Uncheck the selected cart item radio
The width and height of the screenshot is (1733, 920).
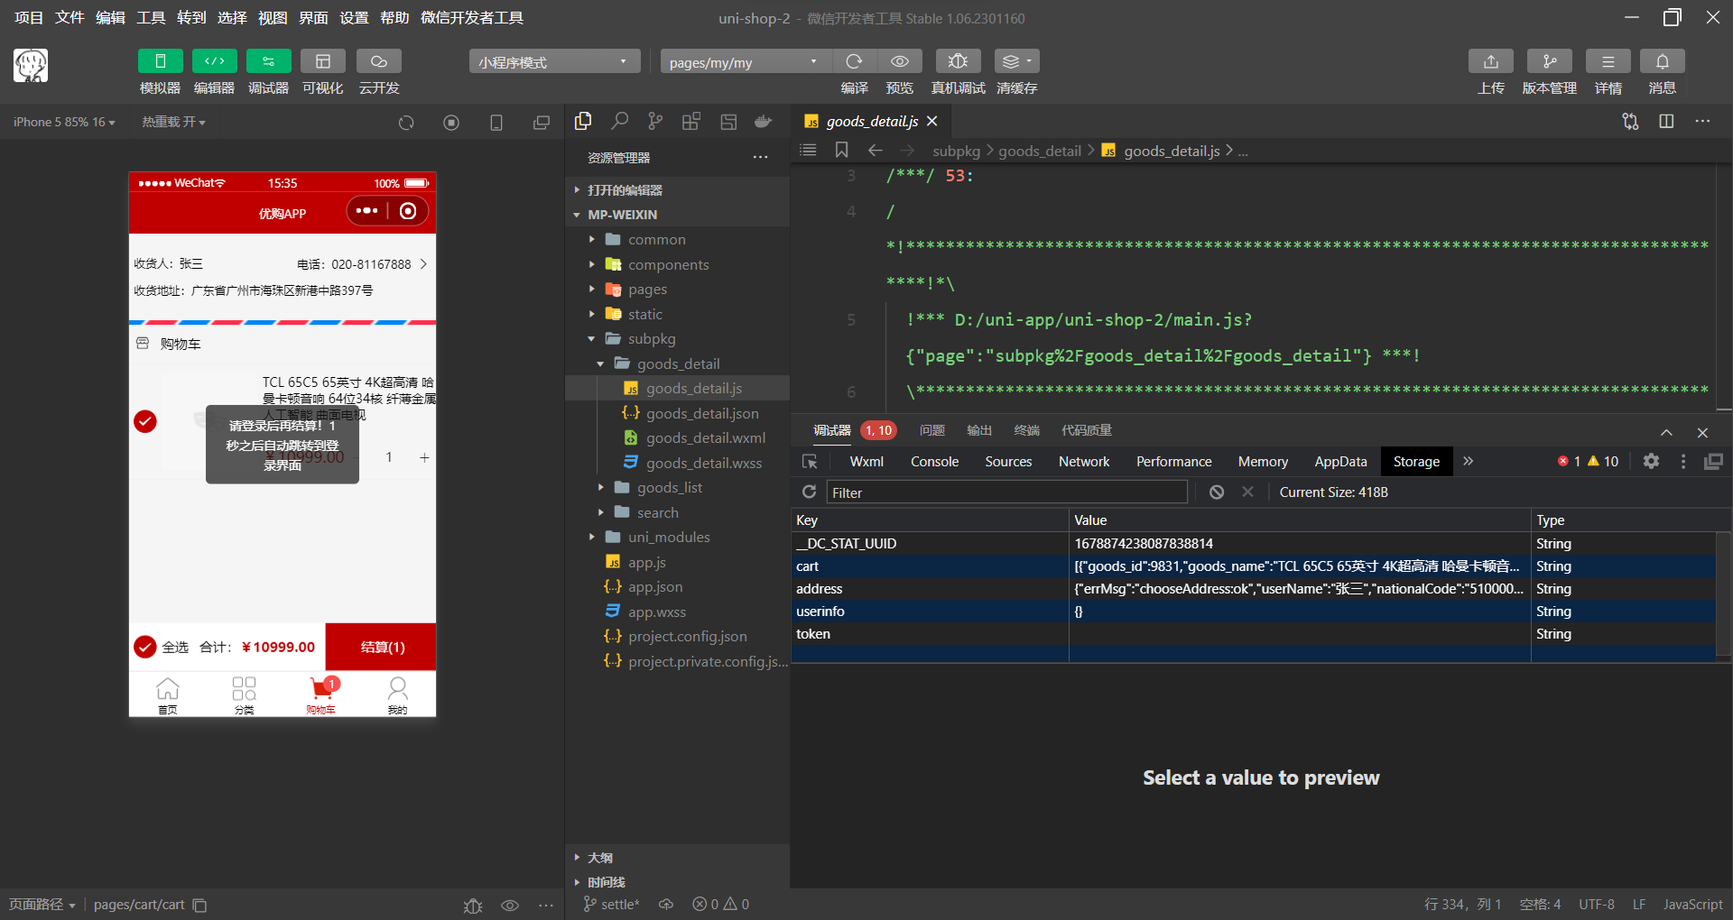[x=145, y=421]
